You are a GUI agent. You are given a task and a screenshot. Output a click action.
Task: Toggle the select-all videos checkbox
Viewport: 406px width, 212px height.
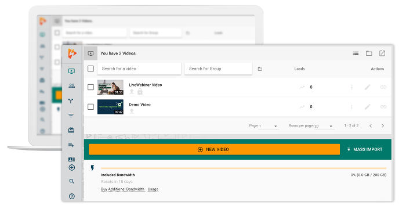pos(90,69)
